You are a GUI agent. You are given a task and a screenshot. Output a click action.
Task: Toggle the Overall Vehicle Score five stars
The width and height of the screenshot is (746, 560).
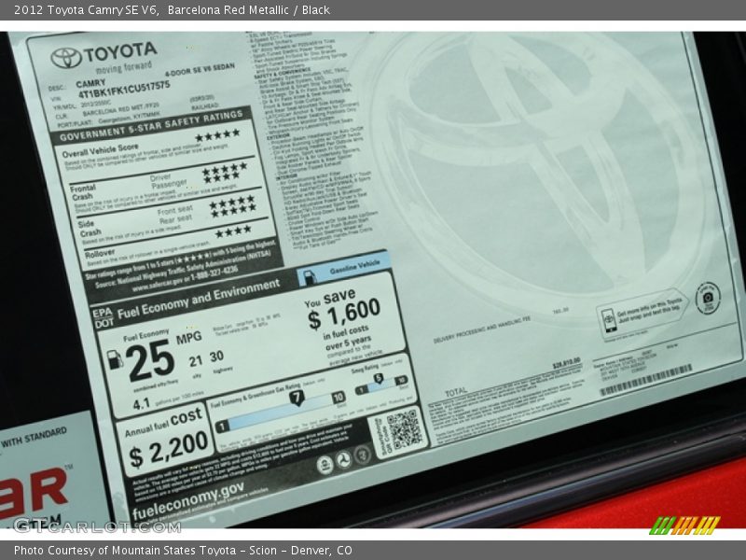[x=217, y=137]
